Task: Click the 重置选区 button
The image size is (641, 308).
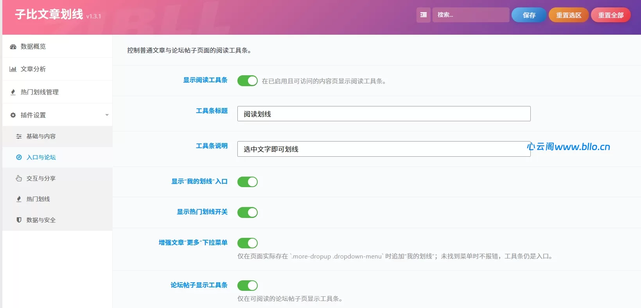Action: click(569, 15)
